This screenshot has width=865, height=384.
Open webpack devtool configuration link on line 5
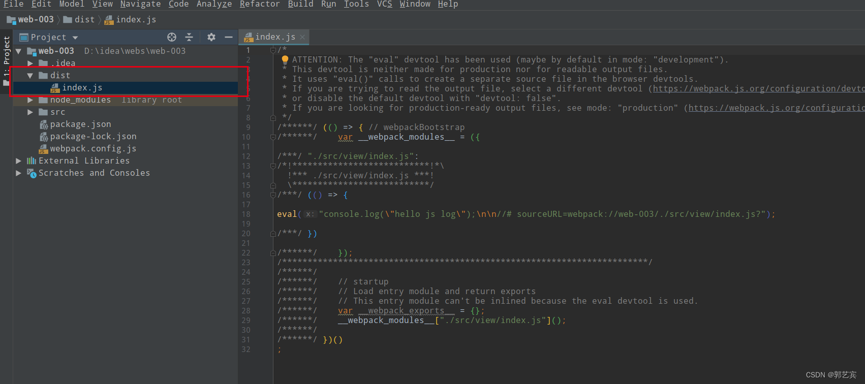(759, 88)
